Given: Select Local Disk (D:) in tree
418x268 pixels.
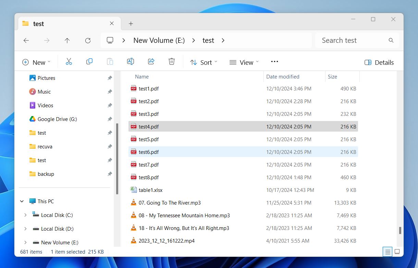Looking at the screenshot, I should [57, 229].
